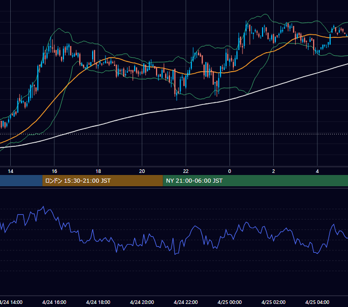
Task: Click the 4/25 04:00 date label
Action: [x=317, y=302]
